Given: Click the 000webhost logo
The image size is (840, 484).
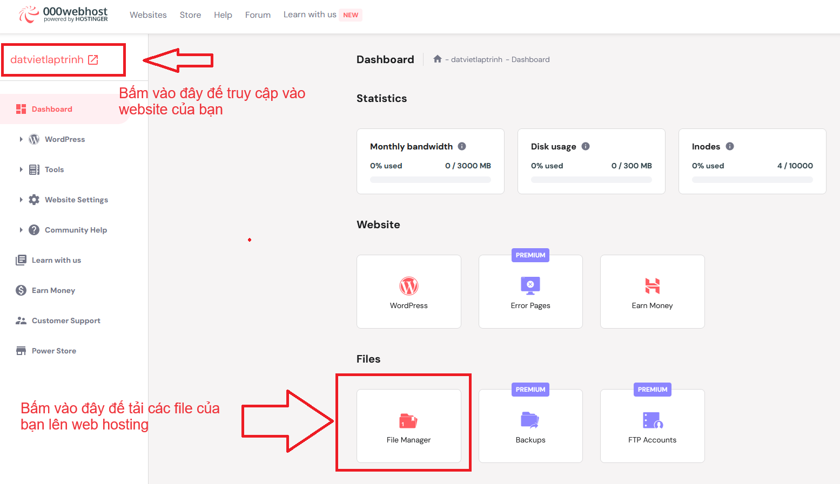Looking at the screenshot, I should pyautogui.click(x=63, y=15).
